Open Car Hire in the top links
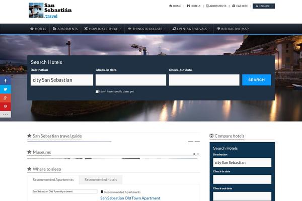 [x=240, y=6]
